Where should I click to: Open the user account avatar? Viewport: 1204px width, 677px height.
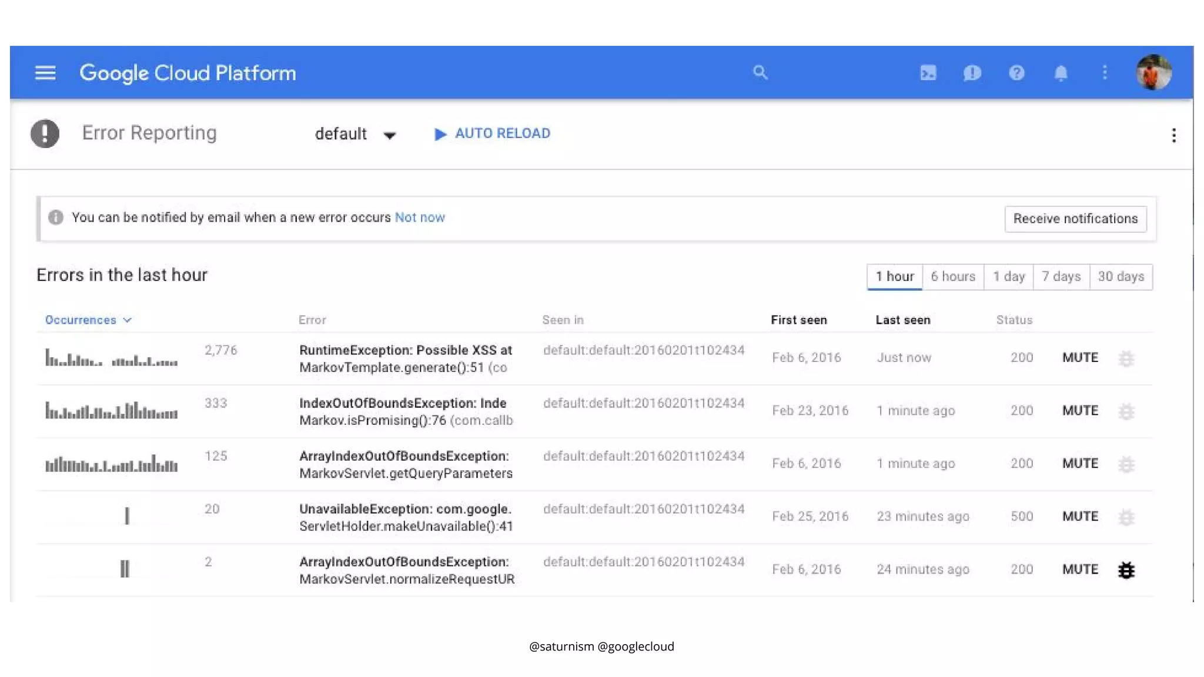[x=1153, y=72]
